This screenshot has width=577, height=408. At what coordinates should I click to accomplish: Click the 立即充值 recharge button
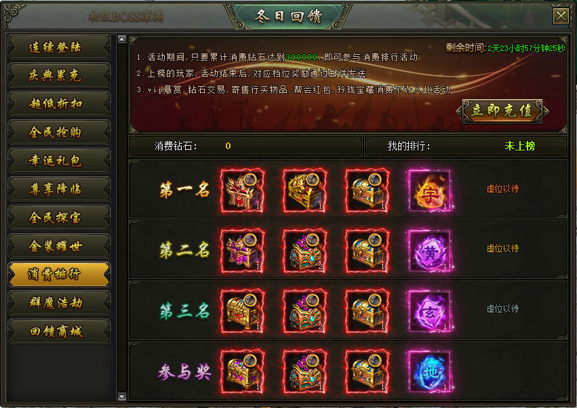[x=502, y=110]
